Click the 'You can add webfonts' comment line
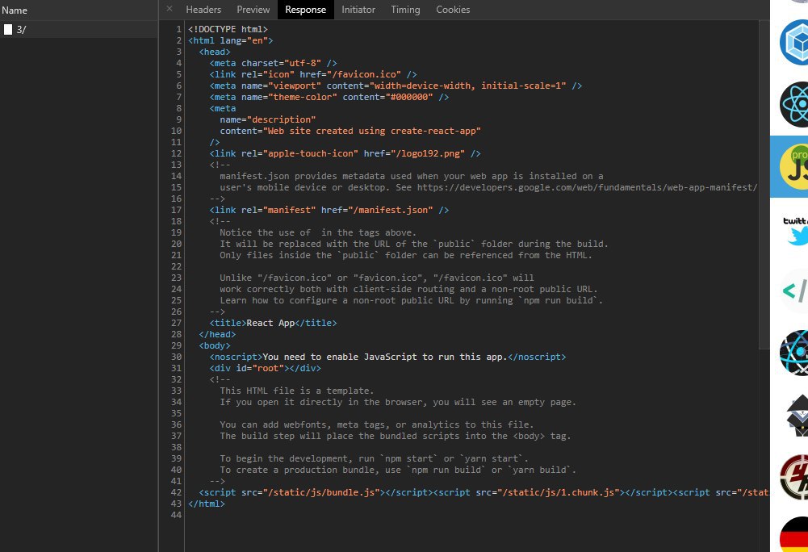Screen dimensions: 808x552 pyautogui.click(x=377, y=425)
